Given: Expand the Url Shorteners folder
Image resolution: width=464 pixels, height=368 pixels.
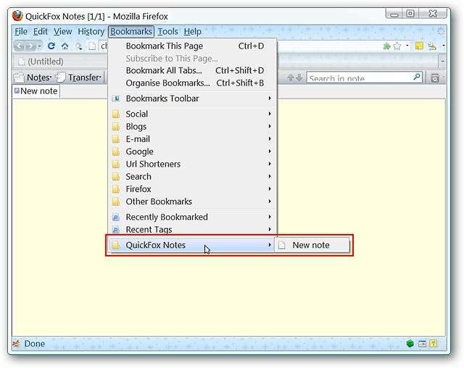Looking at the screenshot, I should pos(191,164).
